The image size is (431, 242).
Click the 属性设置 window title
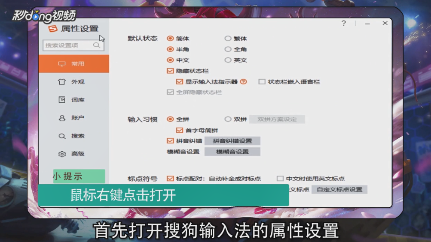80,29
